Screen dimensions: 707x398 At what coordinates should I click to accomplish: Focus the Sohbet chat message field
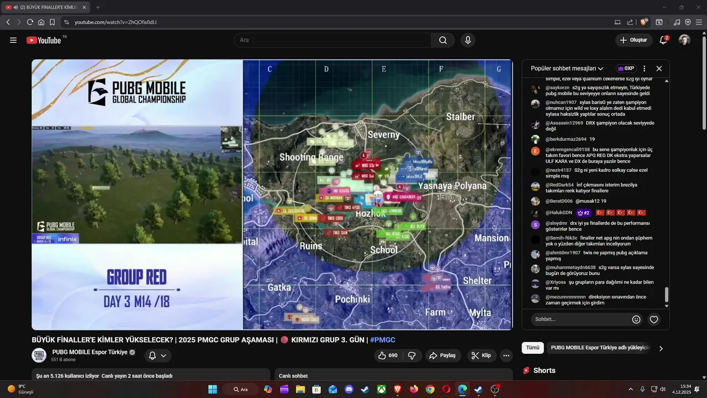[579, 320]
